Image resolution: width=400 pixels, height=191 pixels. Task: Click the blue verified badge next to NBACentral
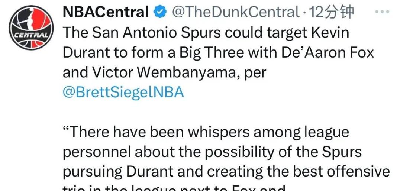pyautogui.click(x=160, y=12)
